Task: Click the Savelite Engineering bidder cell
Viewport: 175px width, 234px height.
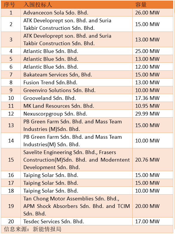Action: 77,160
